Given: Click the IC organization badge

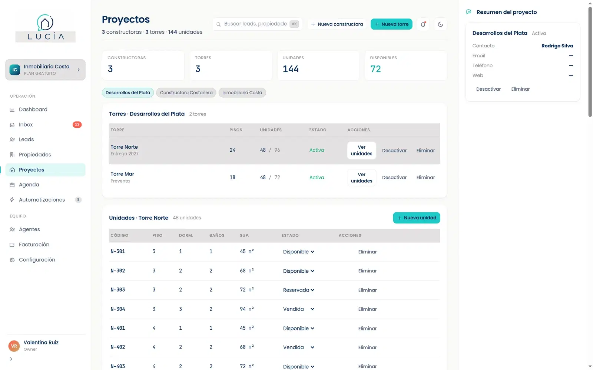Looking at the screenshot, I should pos(15,70).
